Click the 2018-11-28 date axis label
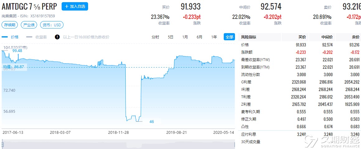The height and width of the screenshot is (149, 361). coord(119,133)
